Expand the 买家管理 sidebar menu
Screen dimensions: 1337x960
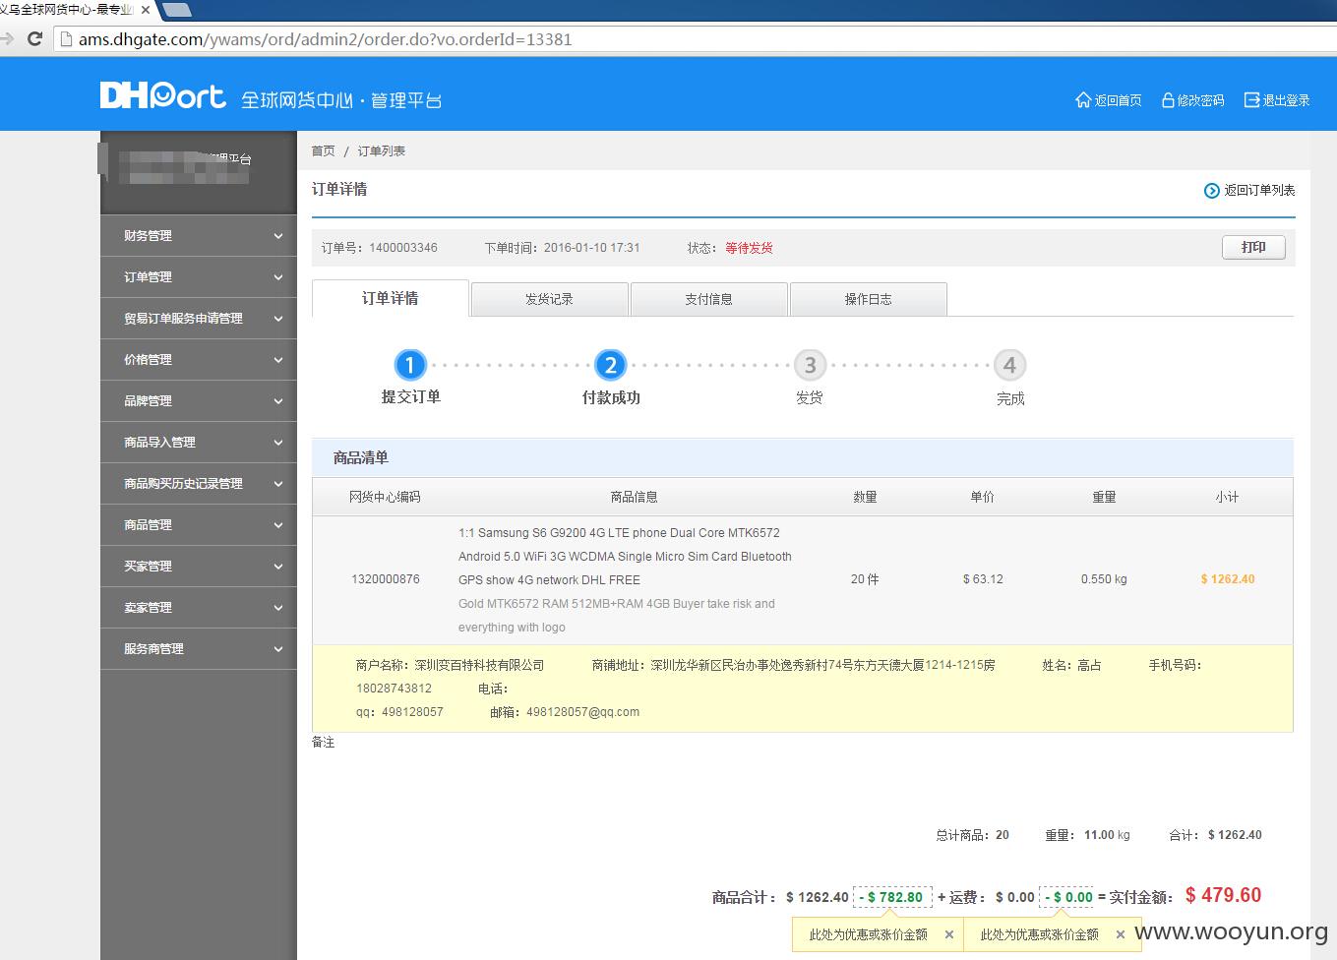[198, 567]
